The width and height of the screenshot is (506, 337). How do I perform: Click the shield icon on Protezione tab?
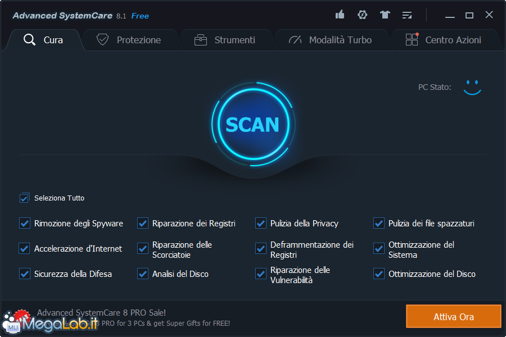click(x=103, y=40)
